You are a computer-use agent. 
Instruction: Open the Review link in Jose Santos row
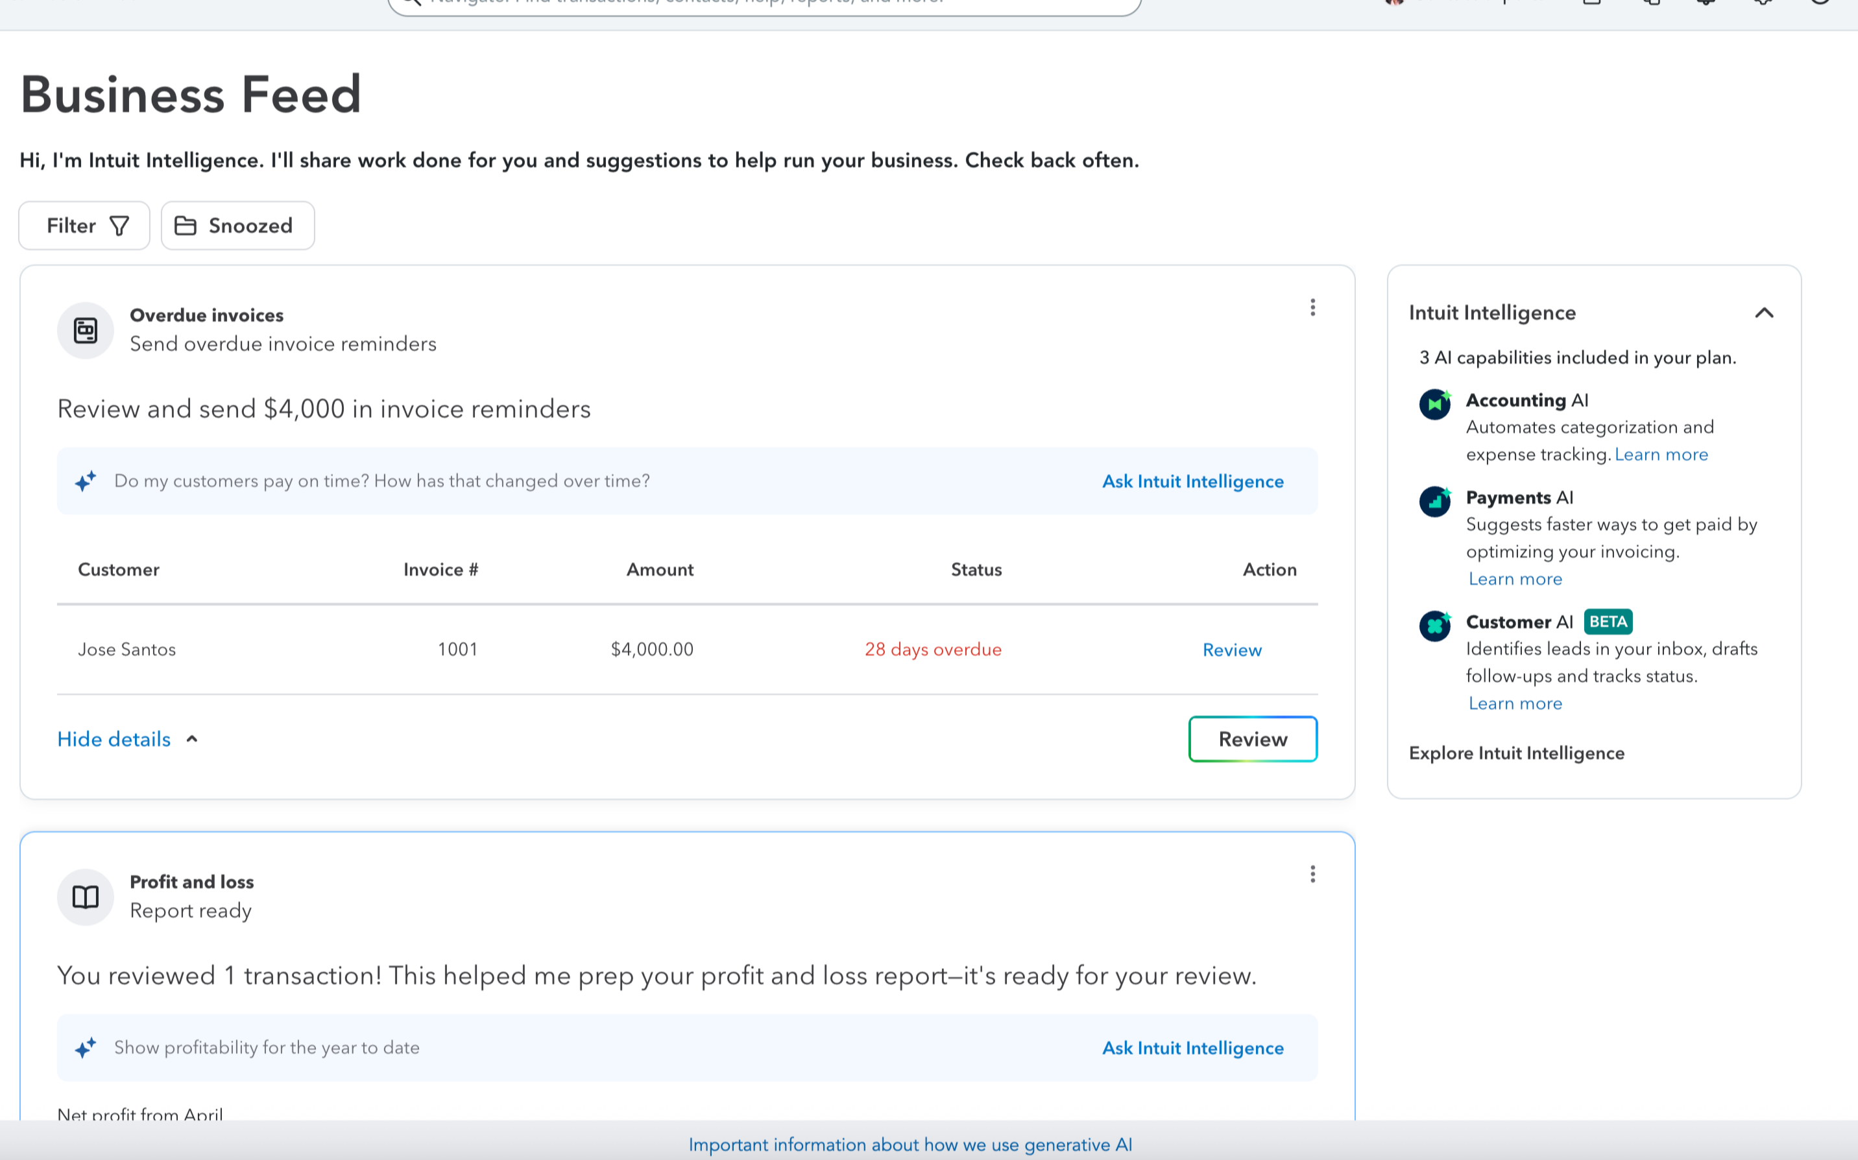tap(1232, 650)
